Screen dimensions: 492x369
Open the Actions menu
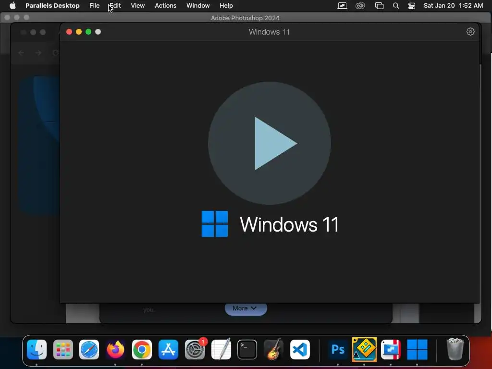(x=166, y=6)
